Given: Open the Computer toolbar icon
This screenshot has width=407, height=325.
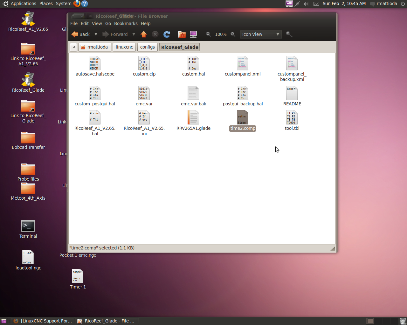Looking at the screenshot, I should click(x=193, y=34).
